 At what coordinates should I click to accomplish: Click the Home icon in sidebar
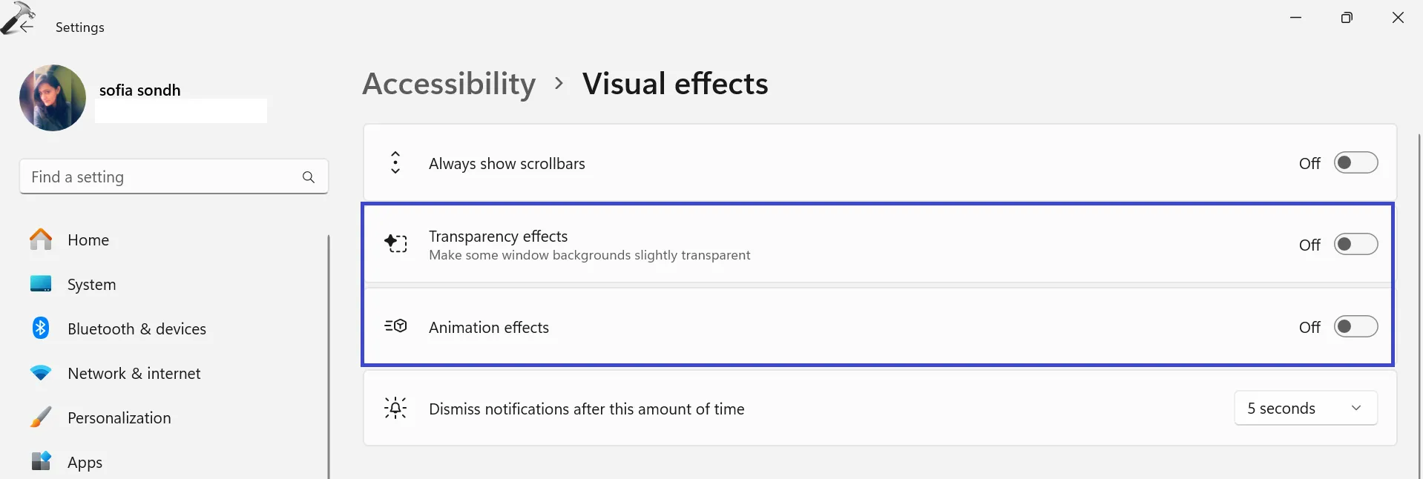[41, 239]
